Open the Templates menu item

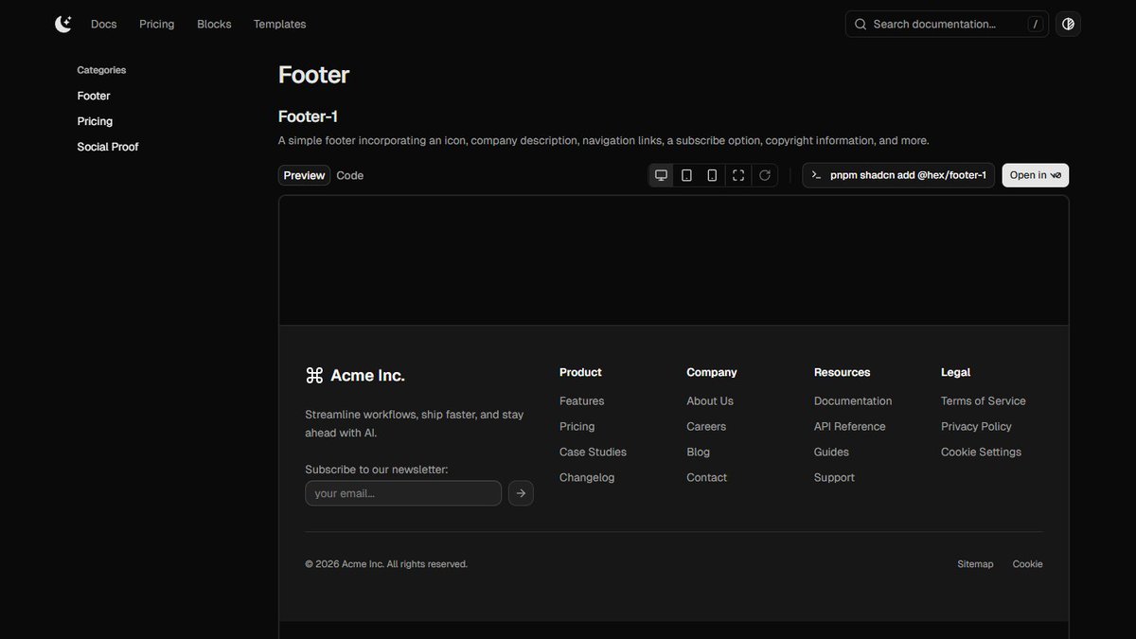click(279, 24)
